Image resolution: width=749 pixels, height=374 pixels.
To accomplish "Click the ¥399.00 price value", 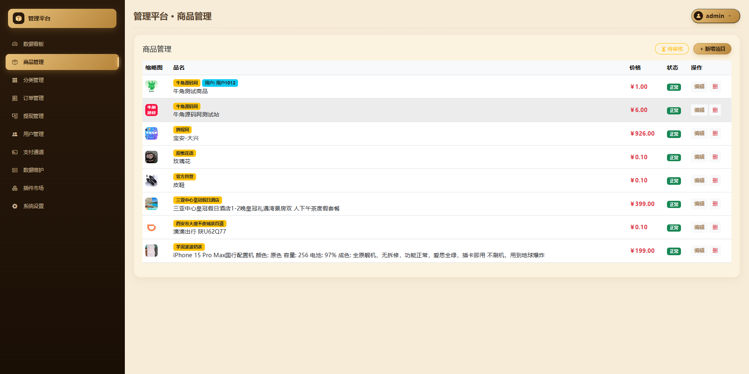I will [642, 204].
